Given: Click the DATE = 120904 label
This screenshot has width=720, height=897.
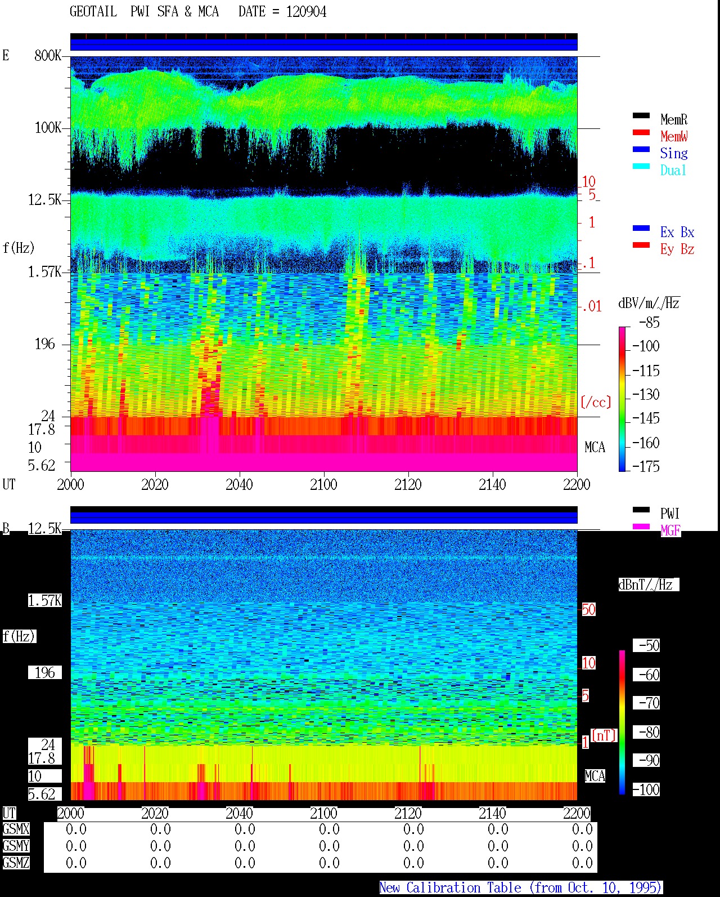Looking at the screenshot, I should [282, 12].
